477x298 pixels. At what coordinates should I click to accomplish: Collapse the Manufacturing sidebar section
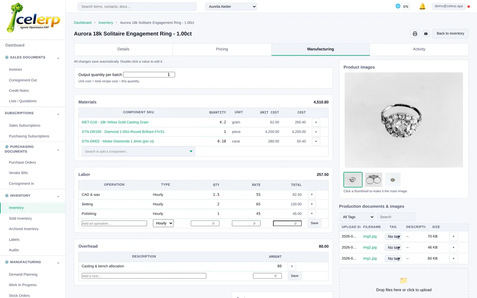tap(58, 263)
